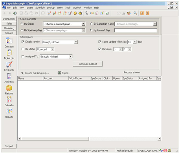Click the telephone schedule call toolbar icon

86,13
